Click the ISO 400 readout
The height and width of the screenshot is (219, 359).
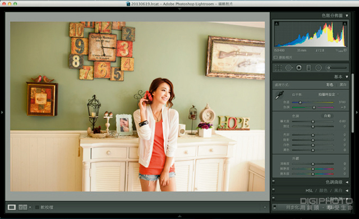click(x=279, y=51)
